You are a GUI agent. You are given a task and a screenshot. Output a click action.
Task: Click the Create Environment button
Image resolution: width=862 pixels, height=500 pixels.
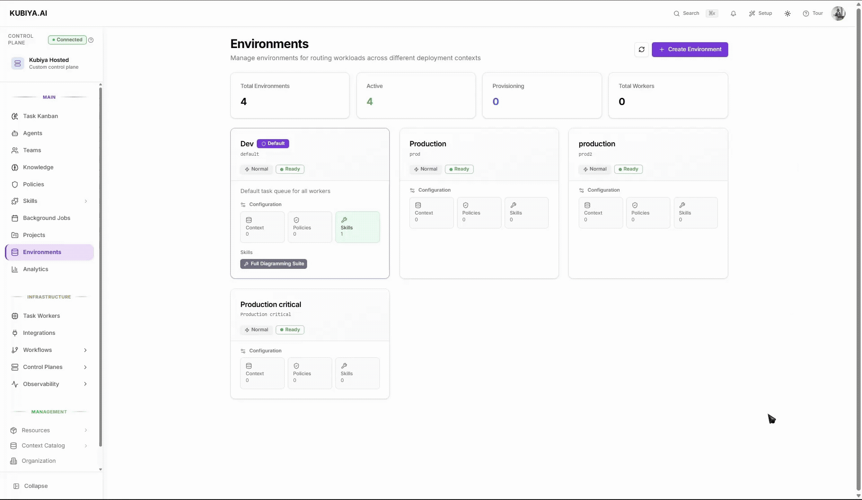[690, 49]
